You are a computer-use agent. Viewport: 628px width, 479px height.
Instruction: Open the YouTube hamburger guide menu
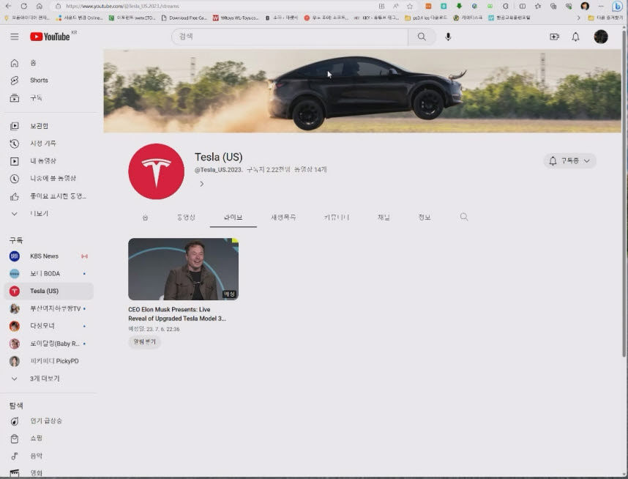[15, 37]
